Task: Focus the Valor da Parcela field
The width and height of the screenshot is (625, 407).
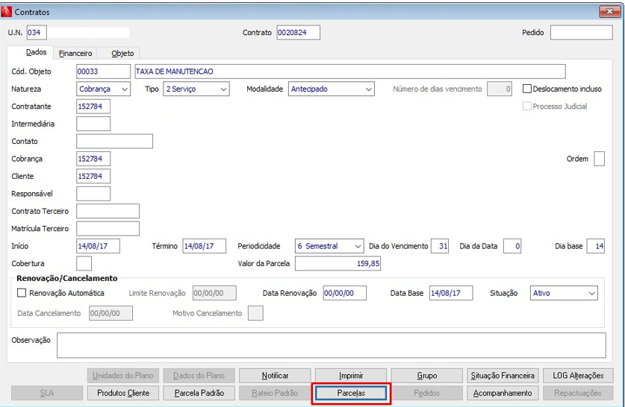Action: [338, 263]
